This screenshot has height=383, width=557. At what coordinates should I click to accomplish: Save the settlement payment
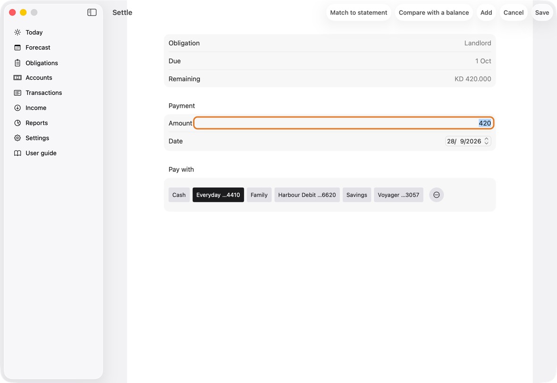542,12
